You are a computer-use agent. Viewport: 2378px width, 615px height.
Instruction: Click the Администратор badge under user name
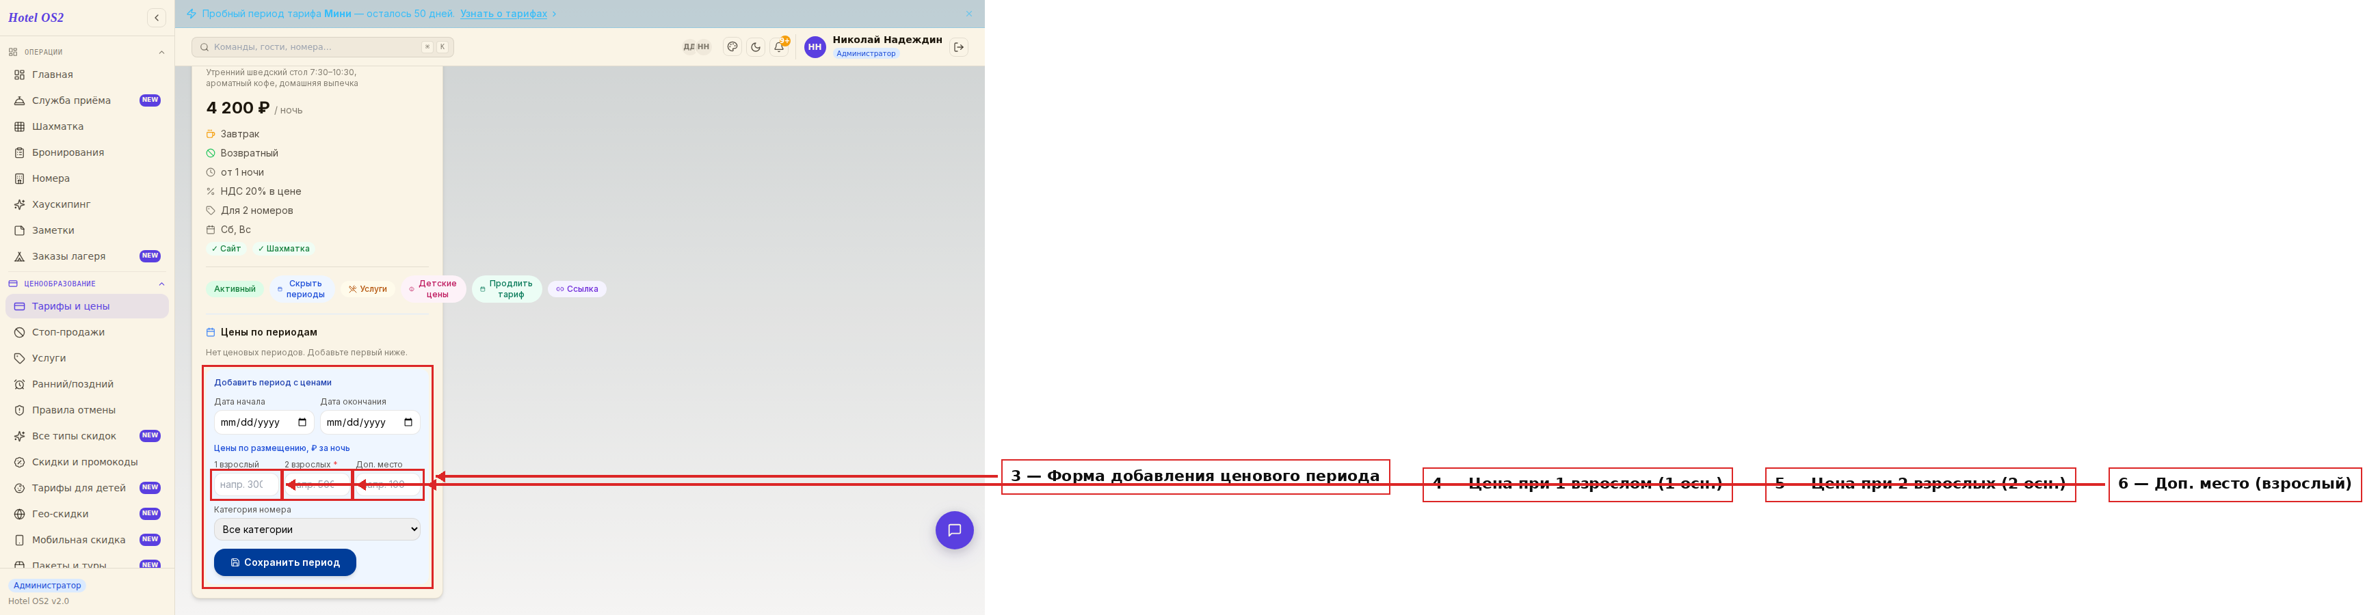(x=865, y=53)
